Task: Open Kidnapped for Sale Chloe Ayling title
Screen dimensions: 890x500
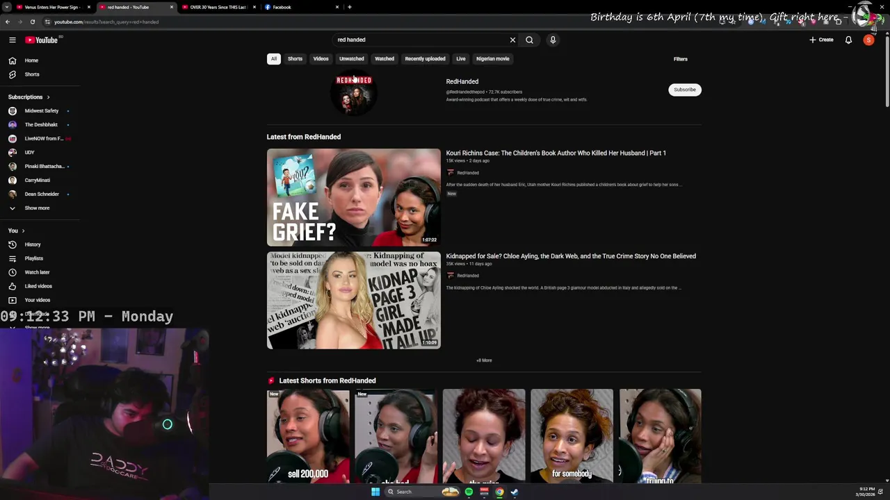Action: pyautogui.click(x=571, y=256)
